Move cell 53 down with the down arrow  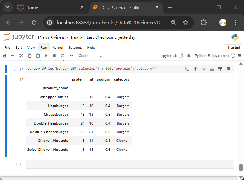coord(204,69)
